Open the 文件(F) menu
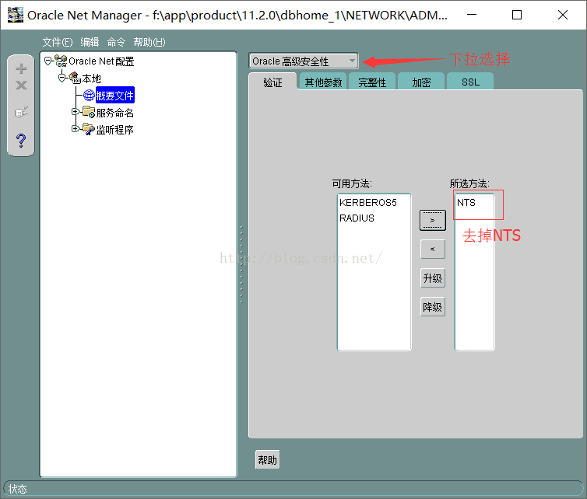The width and height of the screenshot is (587, 499). click(58, 42)
